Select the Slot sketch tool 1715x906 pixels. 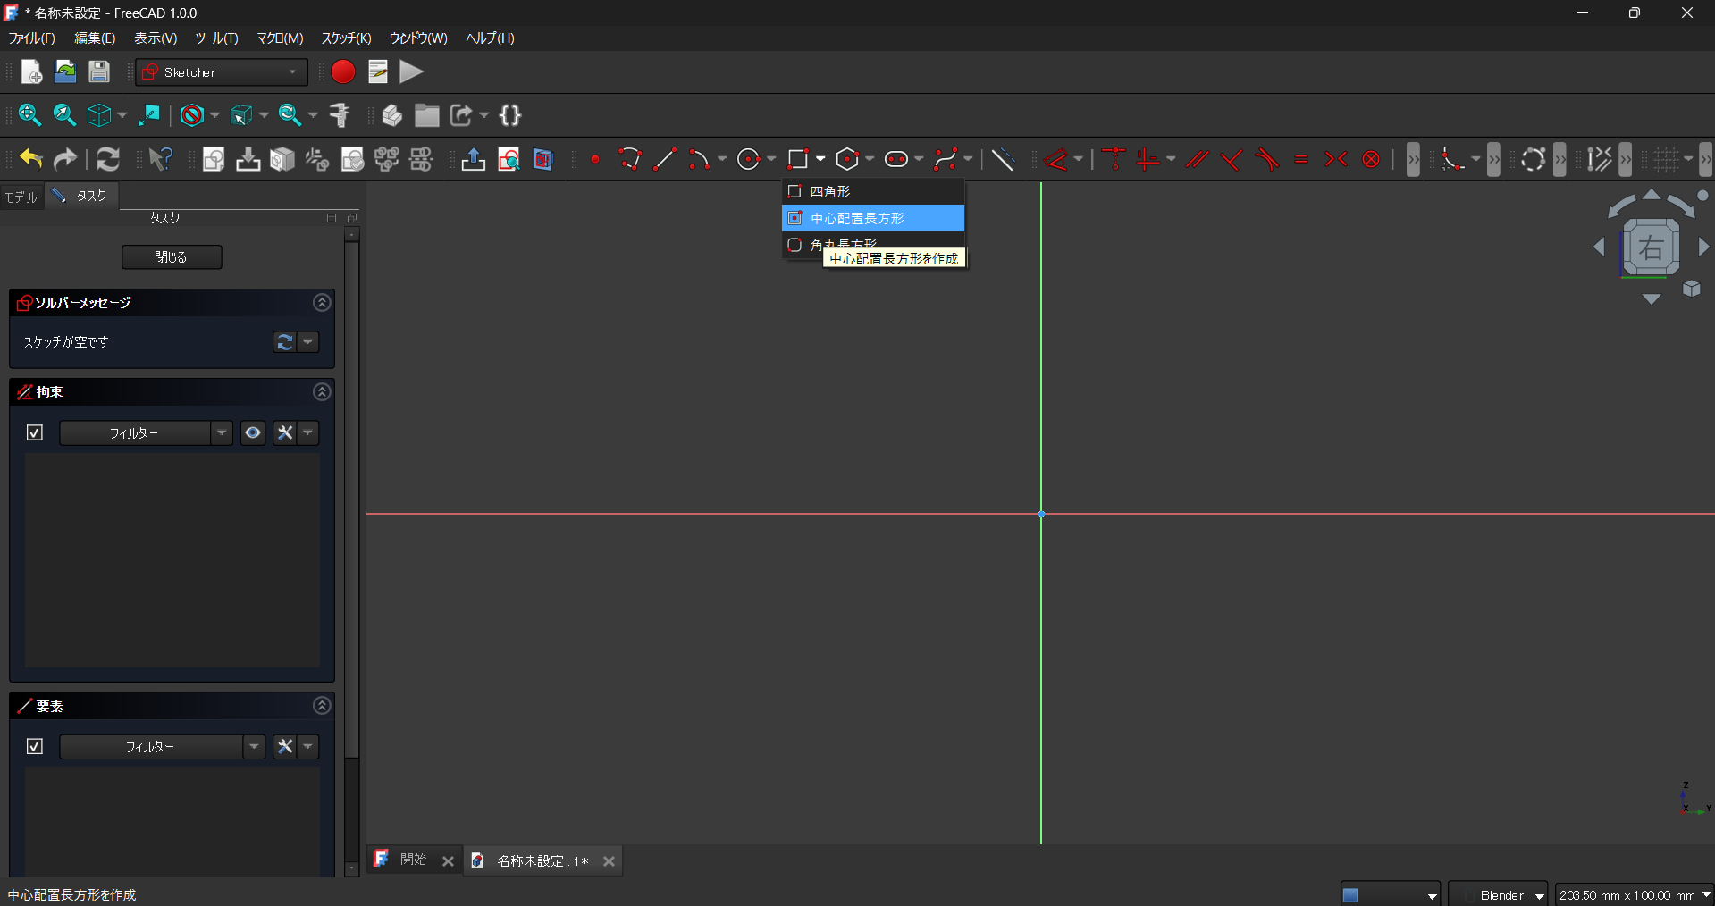pyautogui.click(x=895, y=159)
